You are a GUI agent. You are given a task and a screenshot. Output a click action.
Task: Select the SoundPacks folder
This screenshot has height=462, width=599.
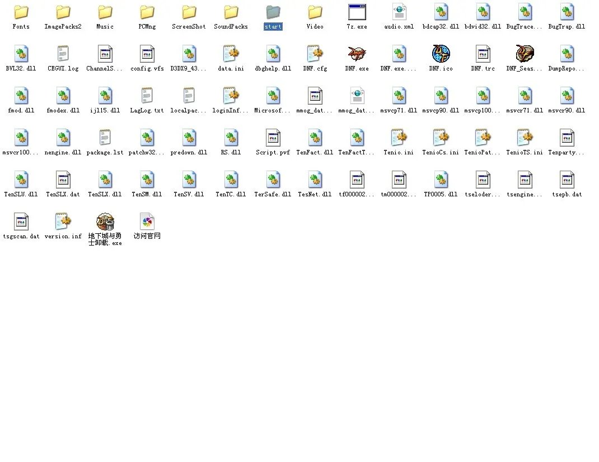pyautogui.click(x=231, y=12)
